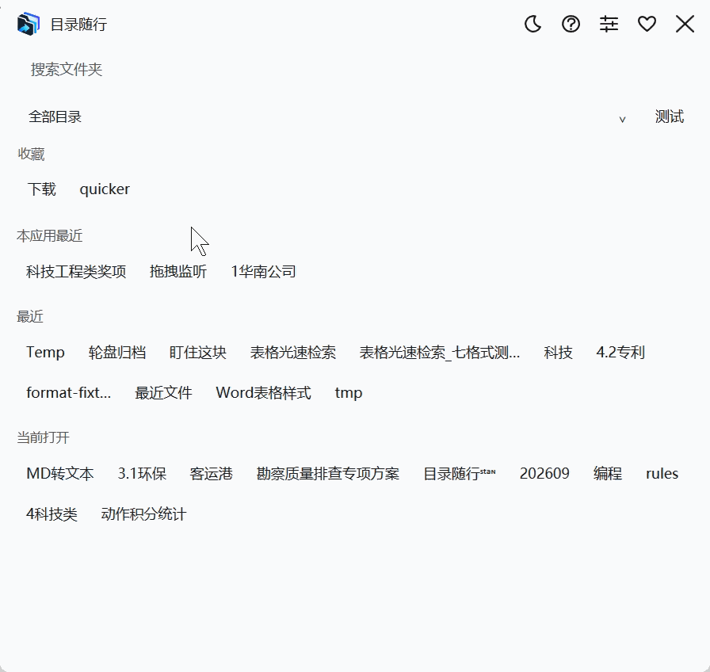Open the format-fixt... folder
Screen dimensions: 710x672
pos(68,392)
